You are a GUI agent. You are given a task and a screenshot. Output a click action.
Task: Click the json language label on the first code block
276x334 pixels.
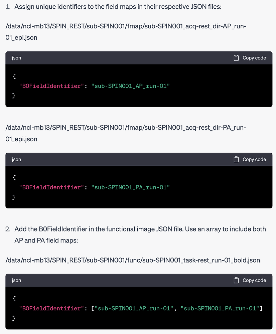(x=16, y=57)
